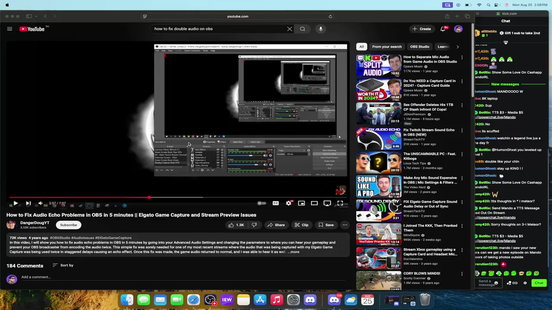Image resolution: width=552 pixels, height=310 pixels.
Task: Toggle the autoplay switch in player
Action: pyautogui.click(x=261, y=203)
